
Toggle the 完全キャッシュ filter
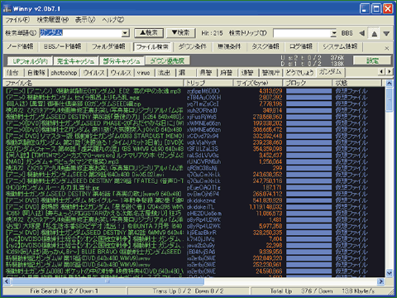click(x=75, y=61)
